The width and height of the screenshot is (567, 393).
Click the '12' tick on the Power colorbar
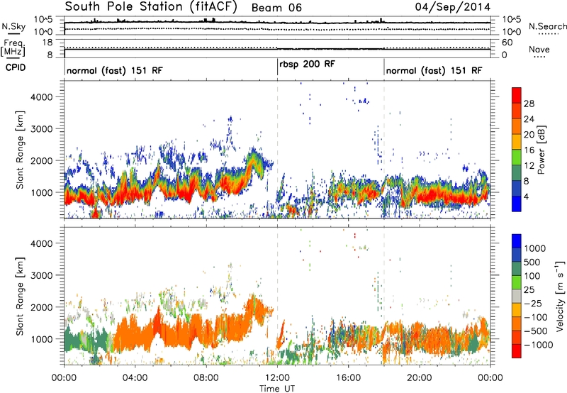coord(529,166)
